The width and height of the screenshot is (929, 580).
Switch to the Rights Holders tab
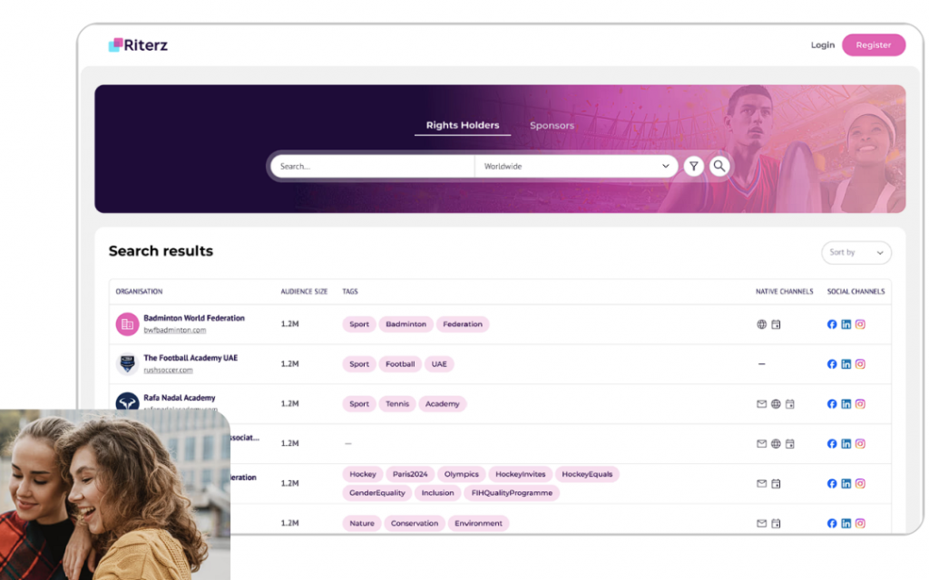(x=462, y=125)
